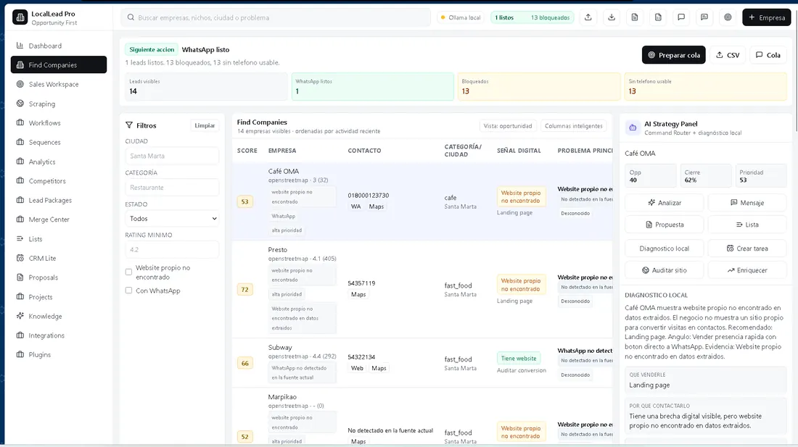Click the message icon on Mensaje button
This screenshot has width=798, height=447.
tap(733, 202)
